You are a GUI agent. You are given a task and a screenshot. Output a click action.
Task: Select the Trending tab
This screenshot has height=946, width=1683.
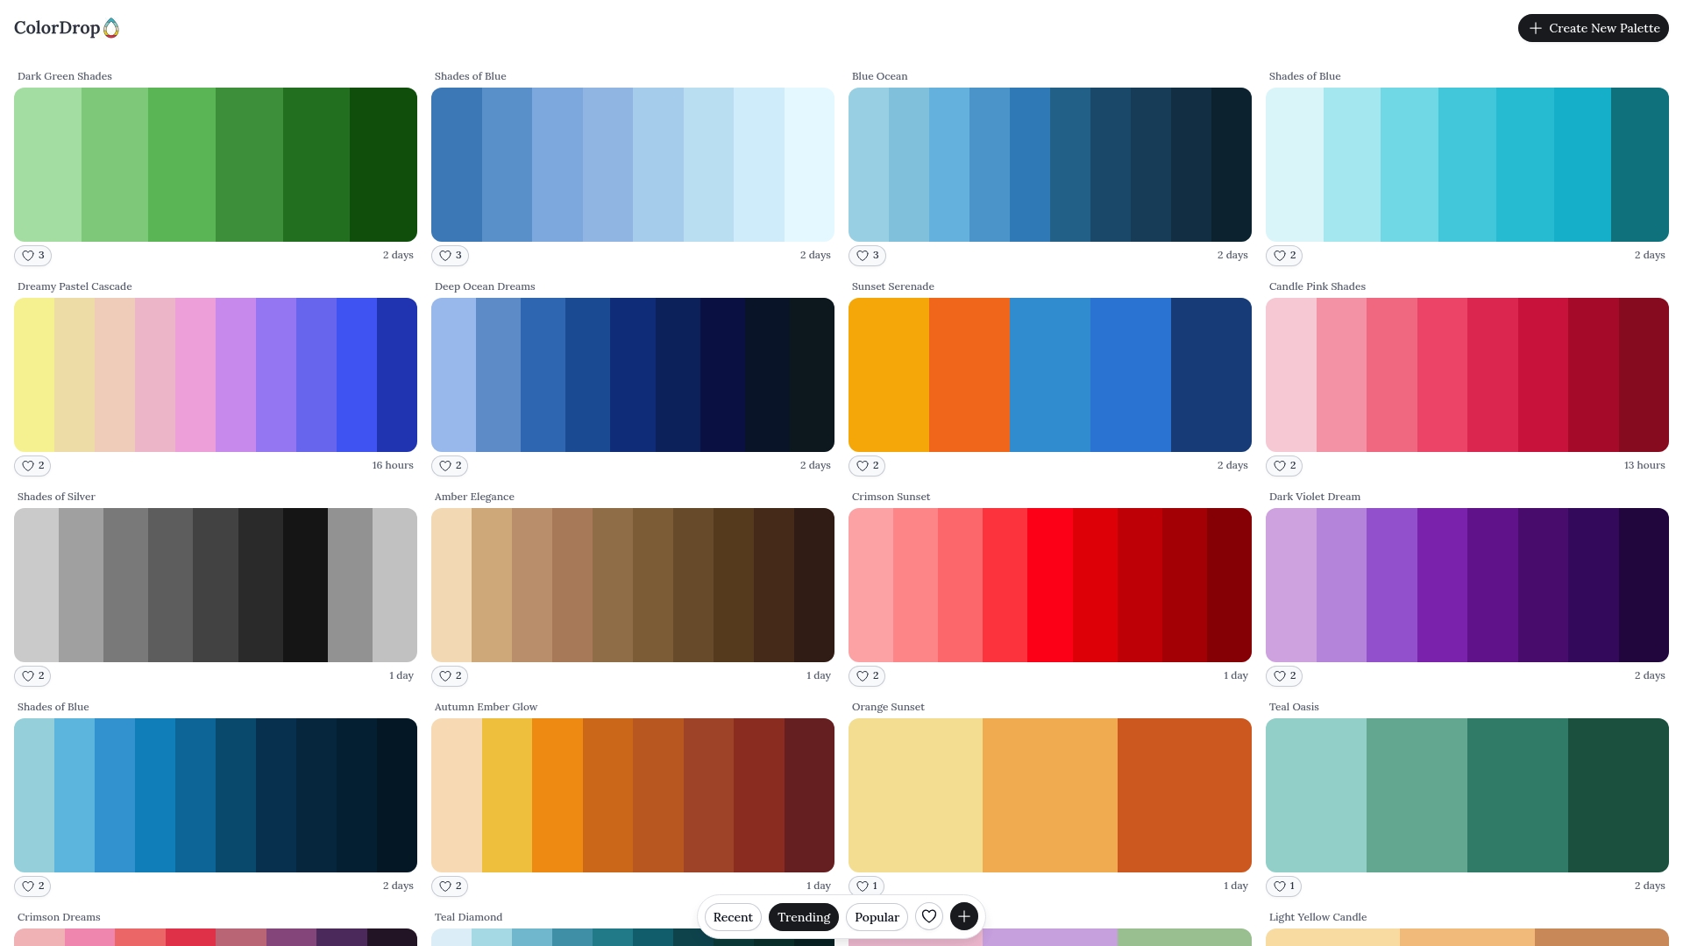(802, 916)
